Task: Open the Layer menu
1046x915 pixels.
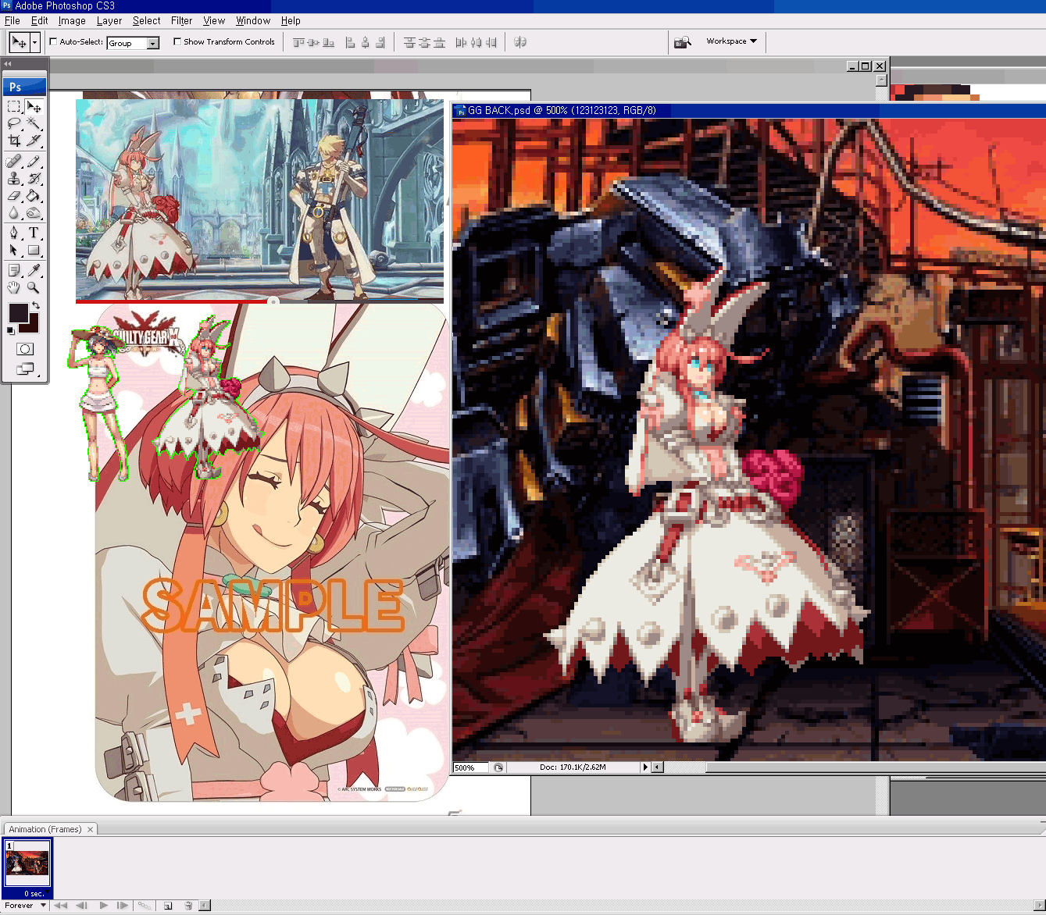Action: 109,21
